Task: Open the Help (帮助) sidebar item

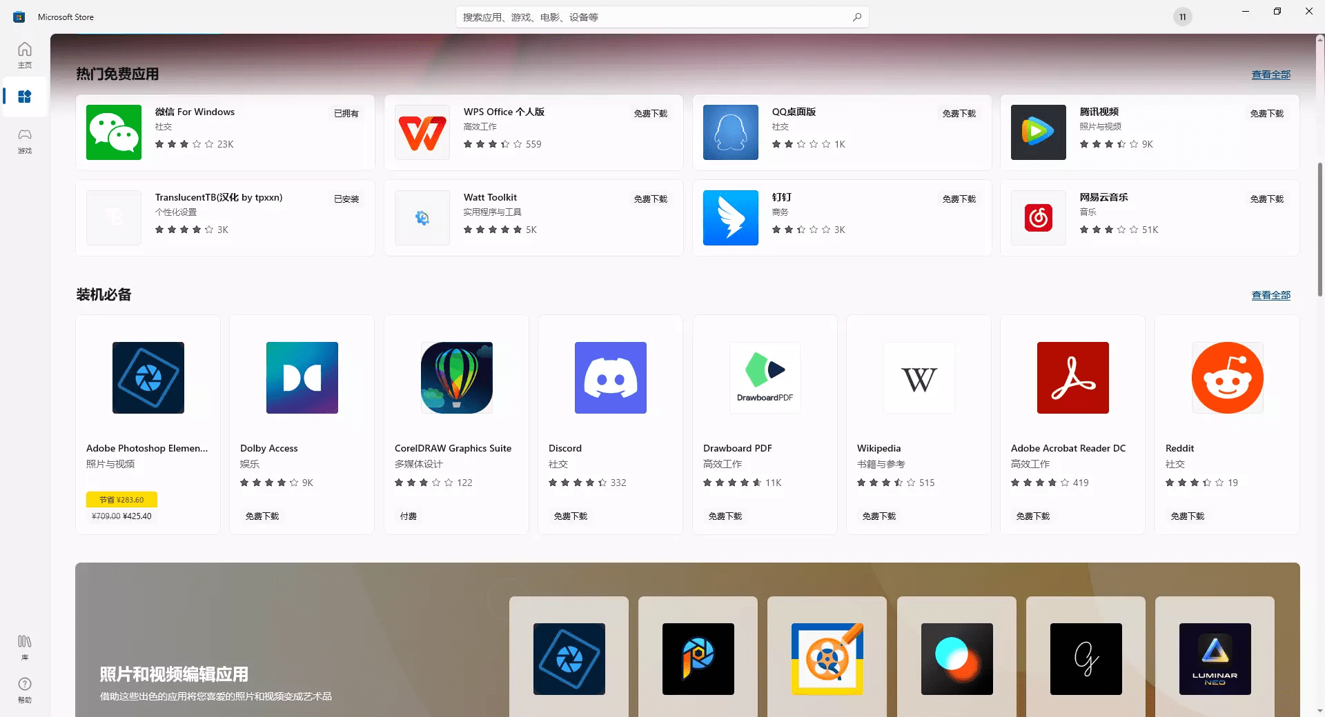Action: 25,689
